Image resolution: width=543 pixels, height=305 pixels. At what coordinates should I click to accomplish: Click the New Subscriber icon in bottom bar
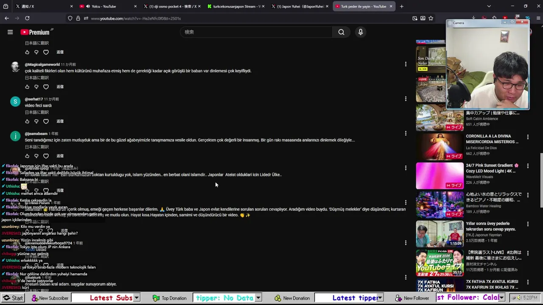pyautogui.click(x=35, y=298)
